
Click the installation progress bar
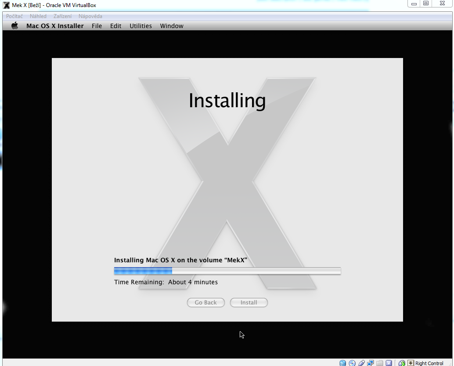227,271
